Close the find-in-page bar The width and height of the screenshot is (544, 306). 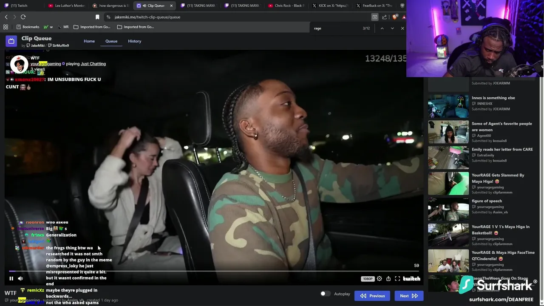(402, 28)
